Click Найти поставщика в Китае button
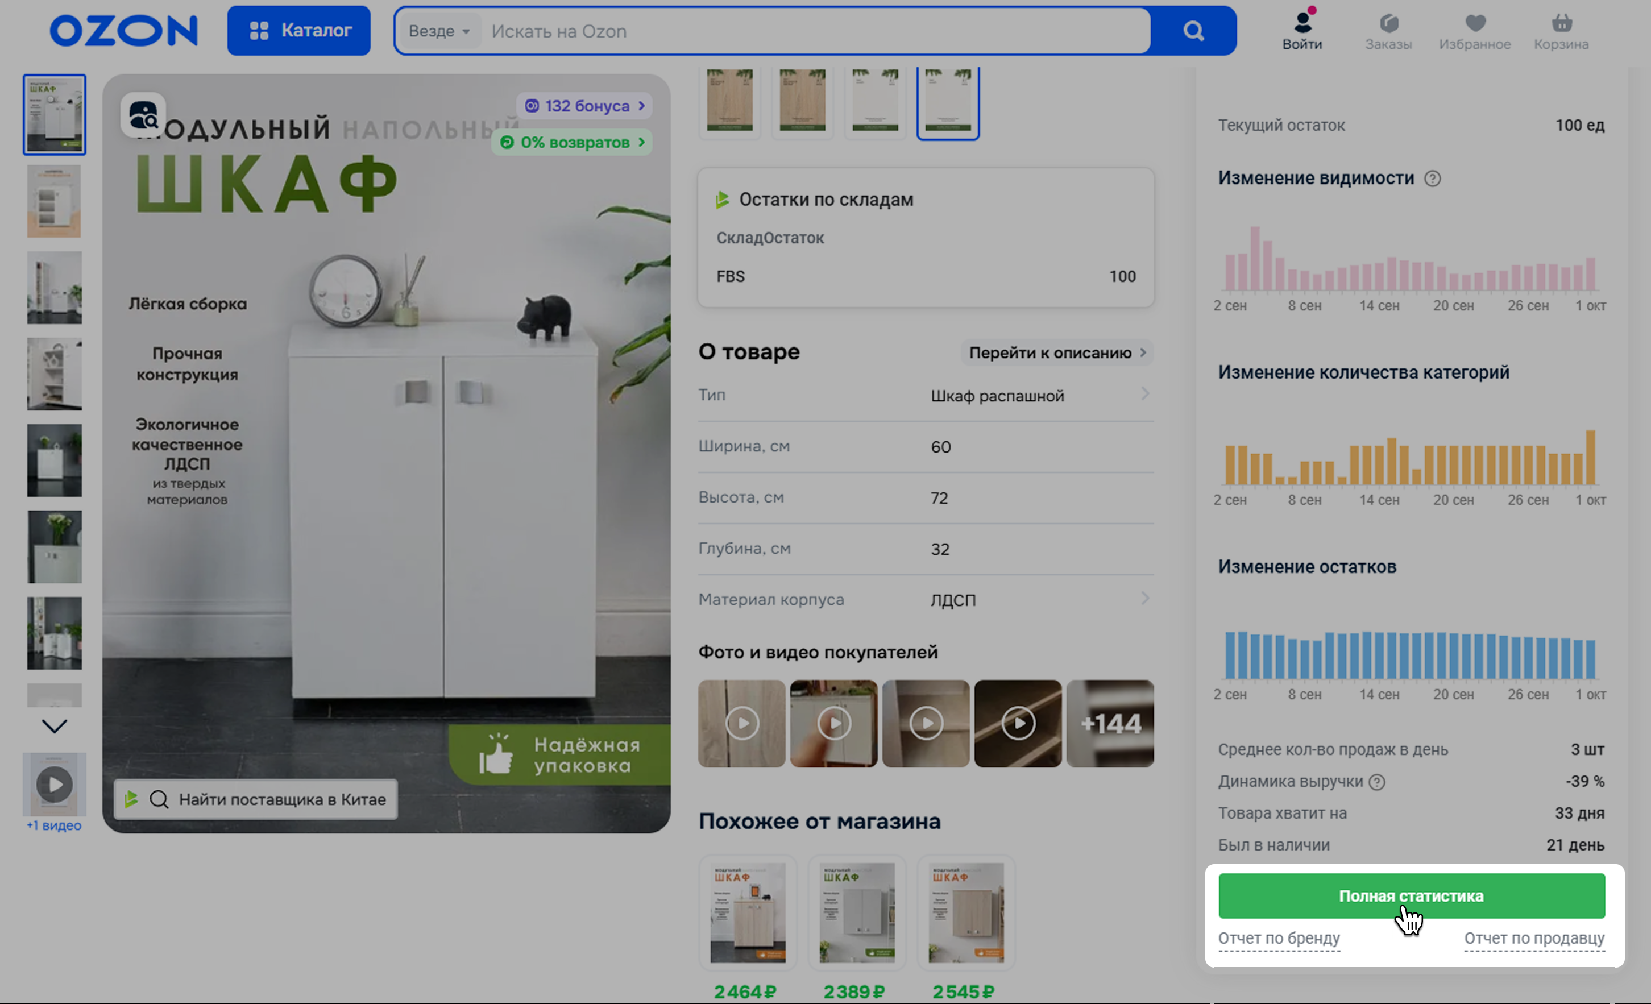 pyautogui.click(x=256, y=799)
